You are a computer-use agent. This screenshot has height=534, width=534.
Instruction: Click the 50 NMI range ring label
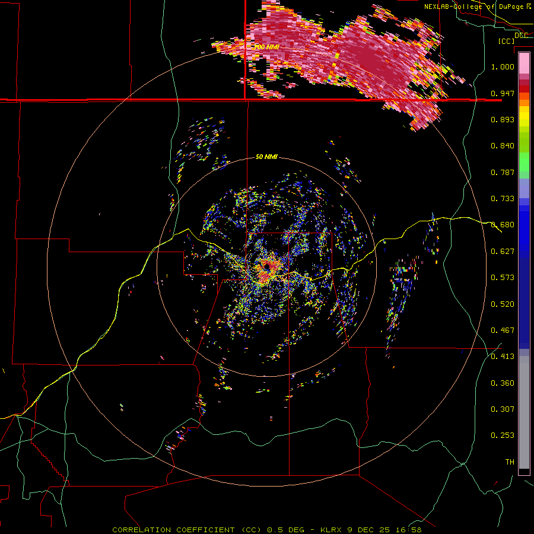(x=266, y=157)
